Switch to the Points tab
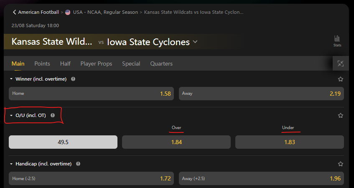The height and width of the screenshot is (188, 354). 42,64
